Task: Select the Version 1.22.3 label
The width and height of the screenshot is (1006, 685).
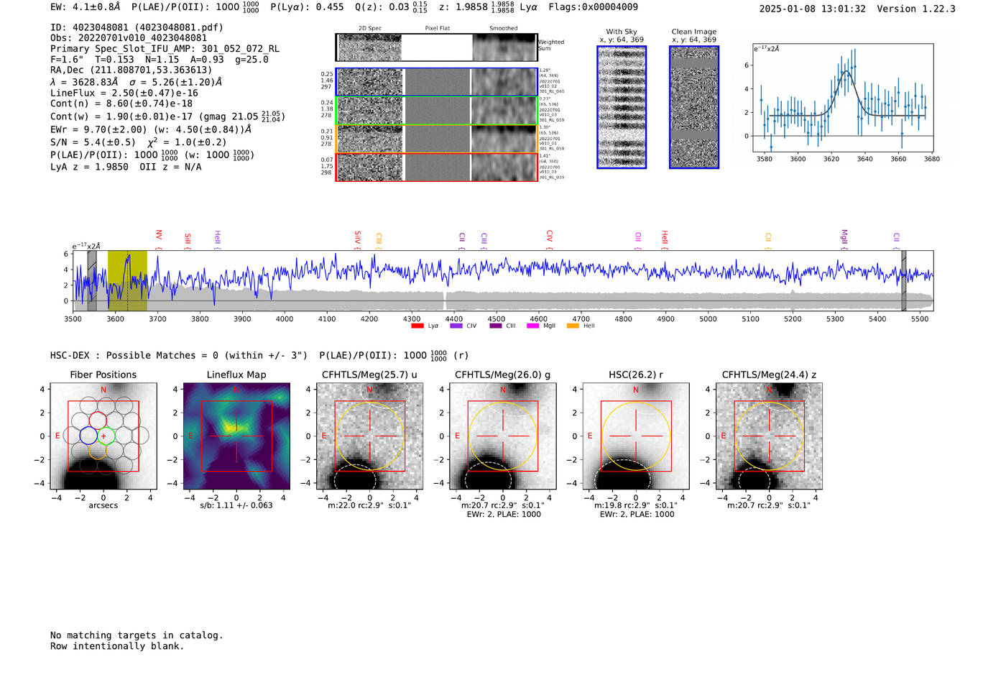Action: click(x=916, y=9)
